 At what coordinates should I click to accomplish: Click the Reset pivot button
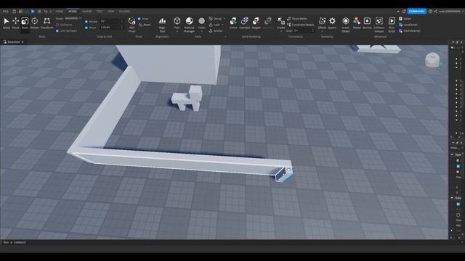(145, 25)
